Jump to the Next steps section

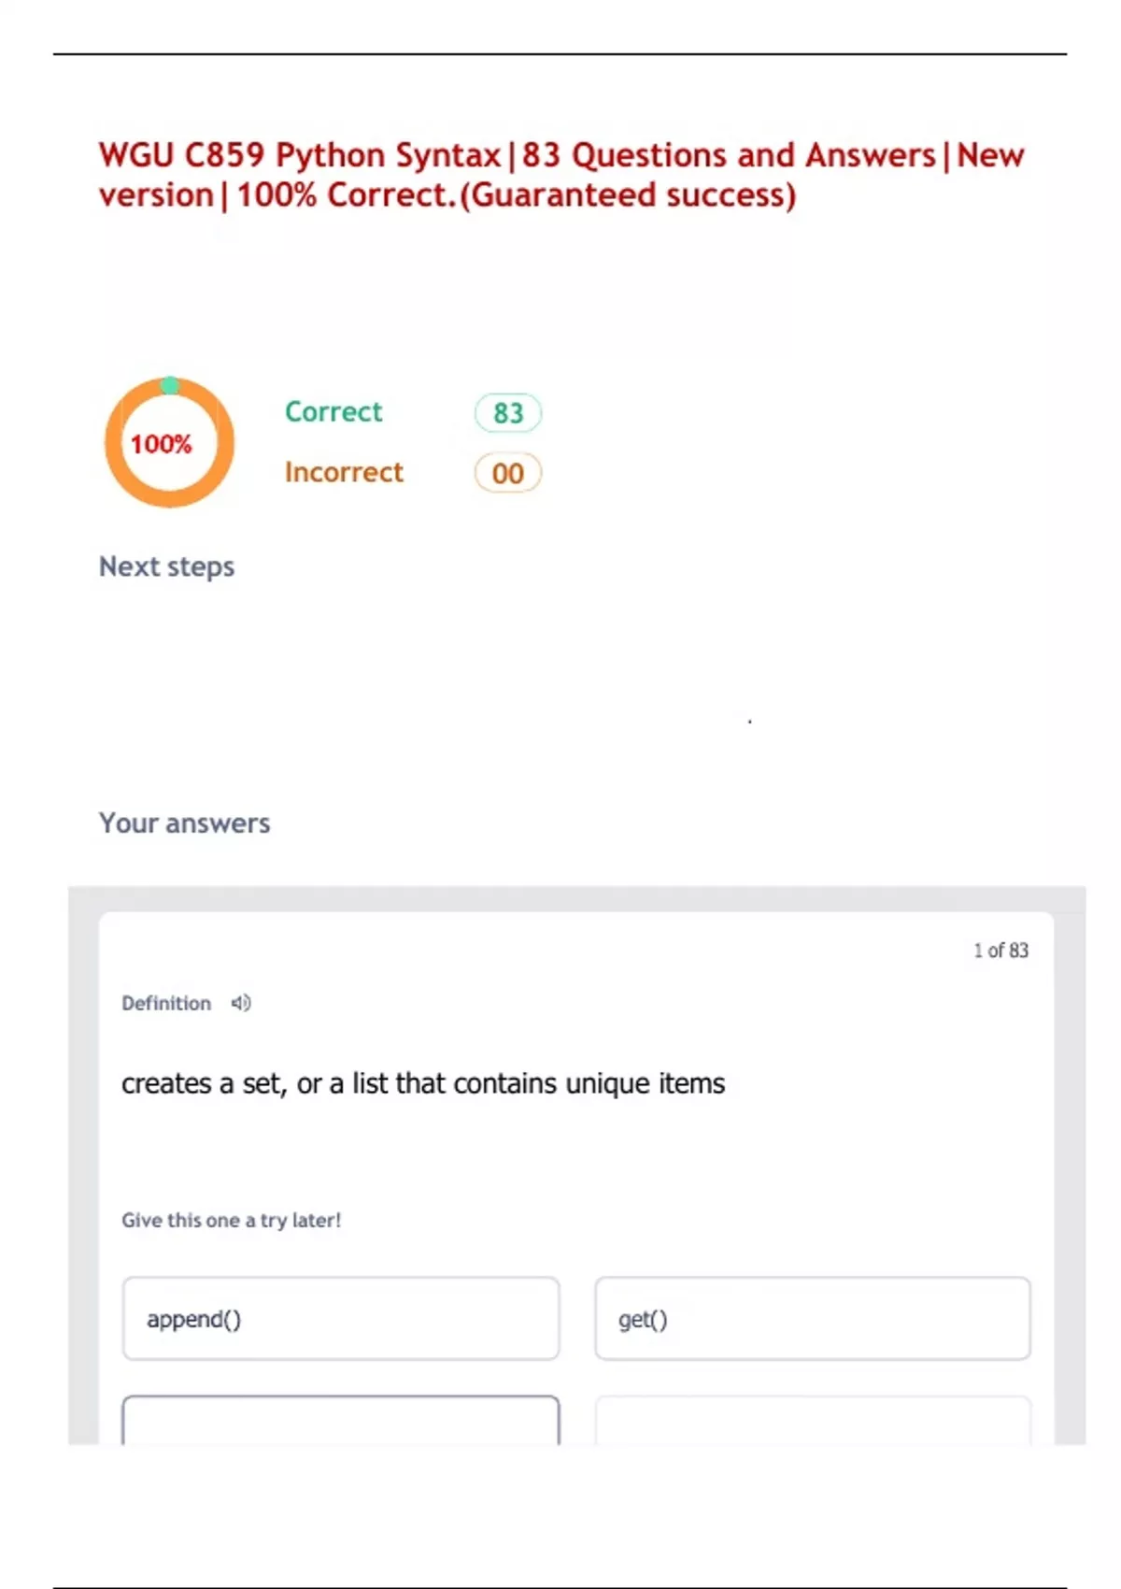click(166, 567)
